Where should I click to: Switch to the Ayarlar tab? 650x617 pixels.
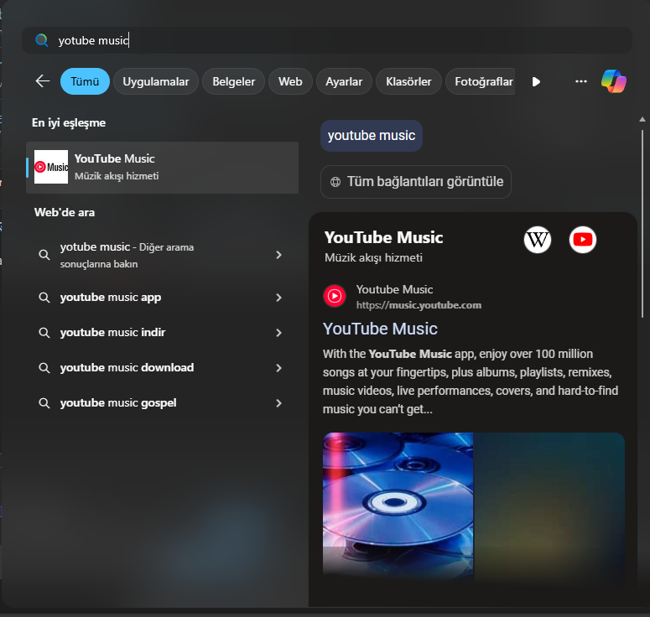pos(344,81)
